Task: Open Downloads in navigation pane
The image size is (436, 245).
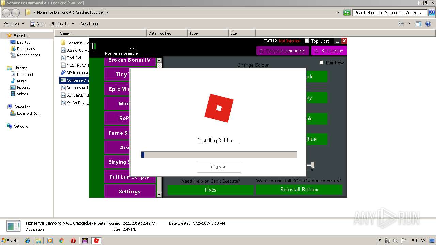Action: 26,49
